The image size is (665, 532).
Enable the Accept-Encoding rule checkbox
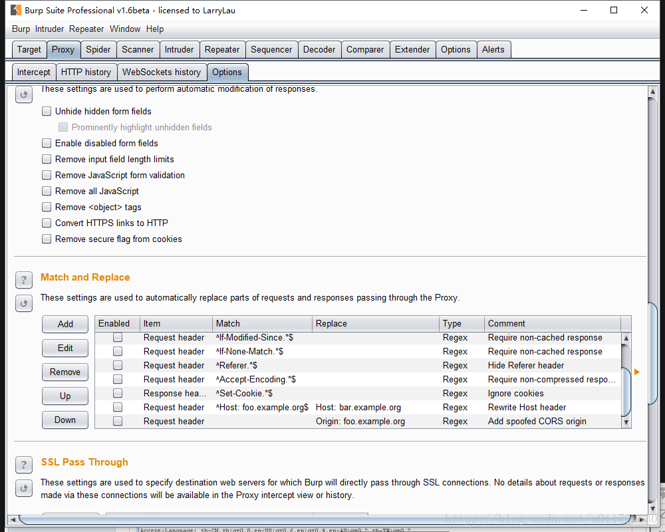point(118,379)
